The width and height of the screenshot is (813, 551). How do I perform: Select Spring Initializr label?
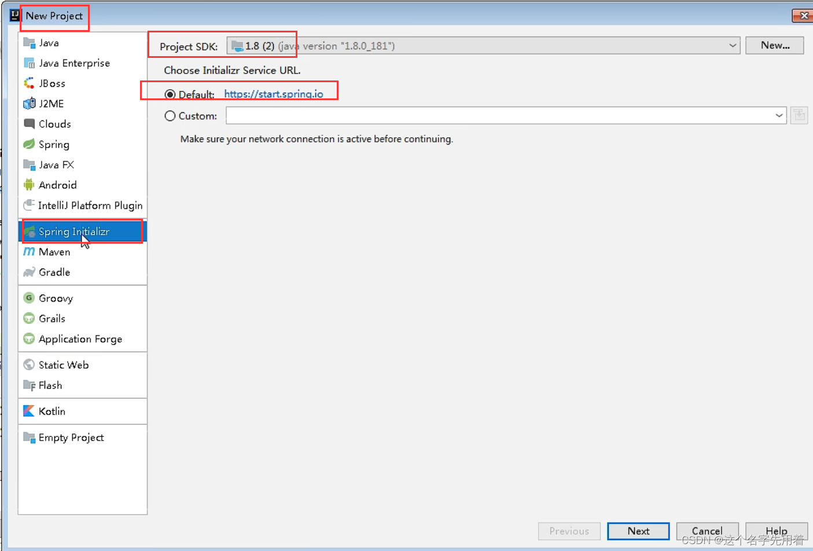(x=74, y=232)
